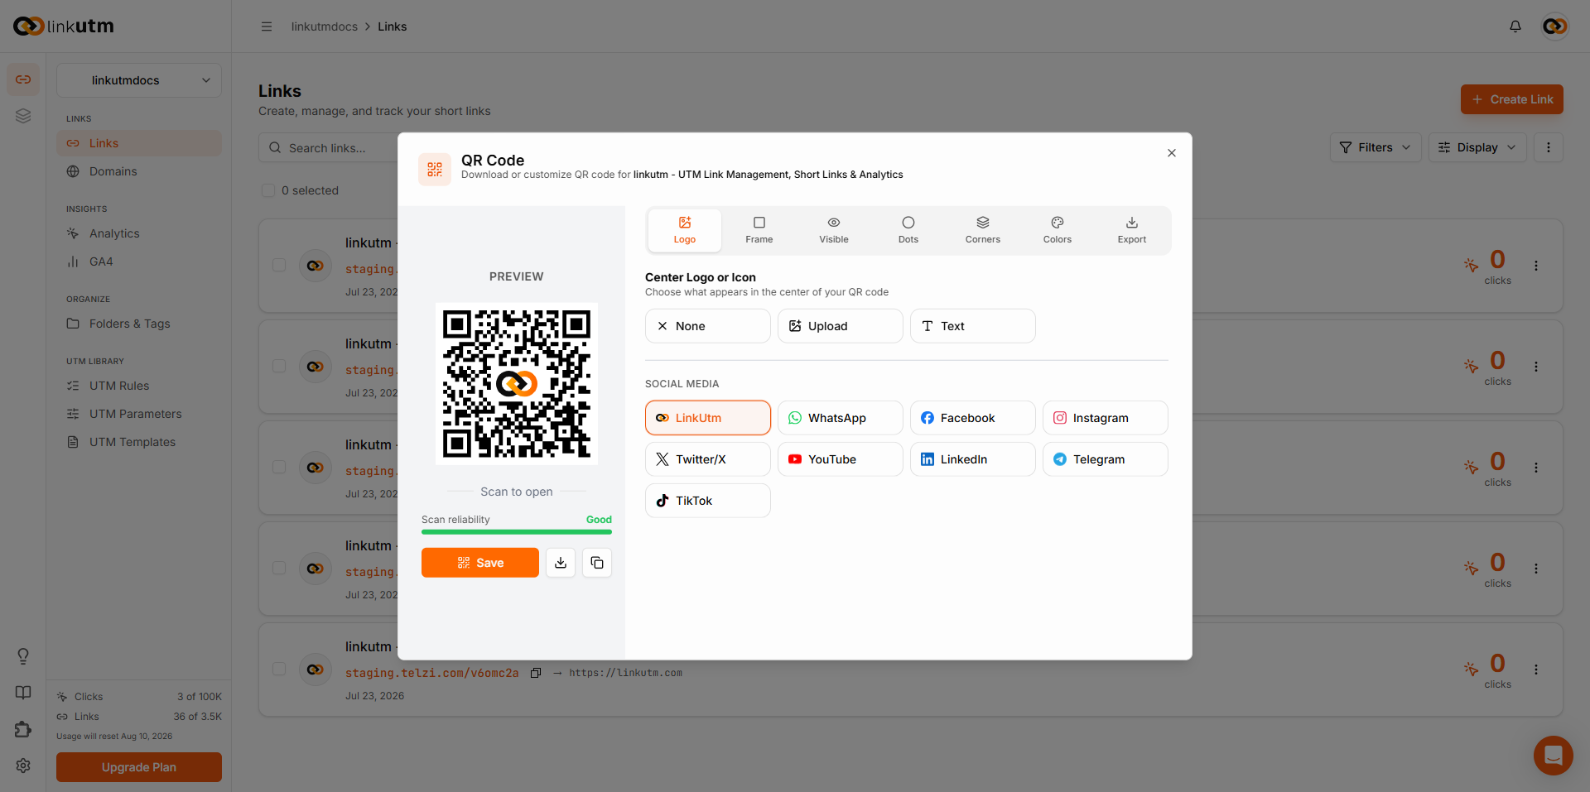This screenshot has width=1590, height=792.
Task: Choose Upload for center logo
Action: point(841,326)
